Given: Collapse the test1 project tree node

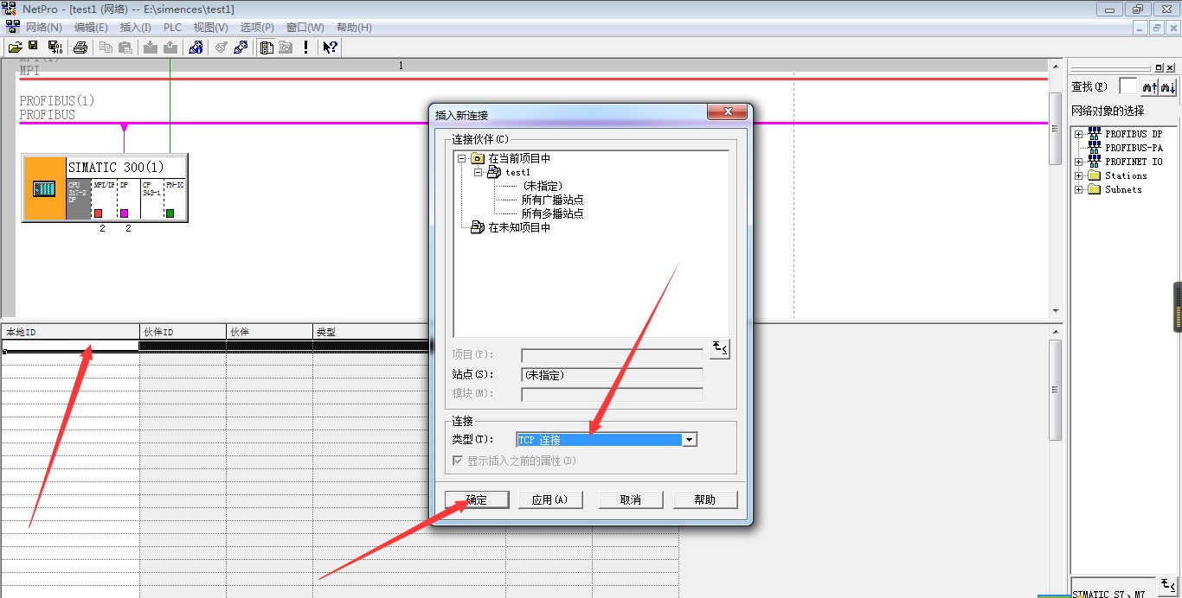Looking at the screenshot, I should (x=479, y=172).
